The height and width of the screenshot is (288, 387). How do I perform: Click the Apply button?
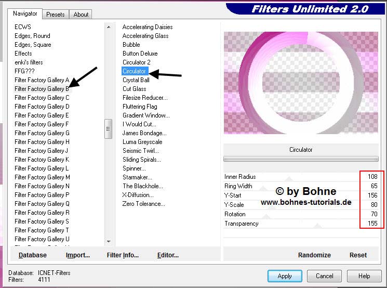(285, 276)
